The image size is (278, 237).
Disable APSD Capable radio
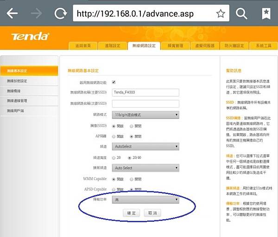click(132, 189)
